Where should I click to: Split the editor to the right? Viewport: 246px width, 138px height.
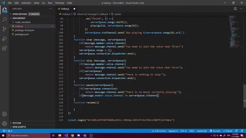click(x=235, y=9)
